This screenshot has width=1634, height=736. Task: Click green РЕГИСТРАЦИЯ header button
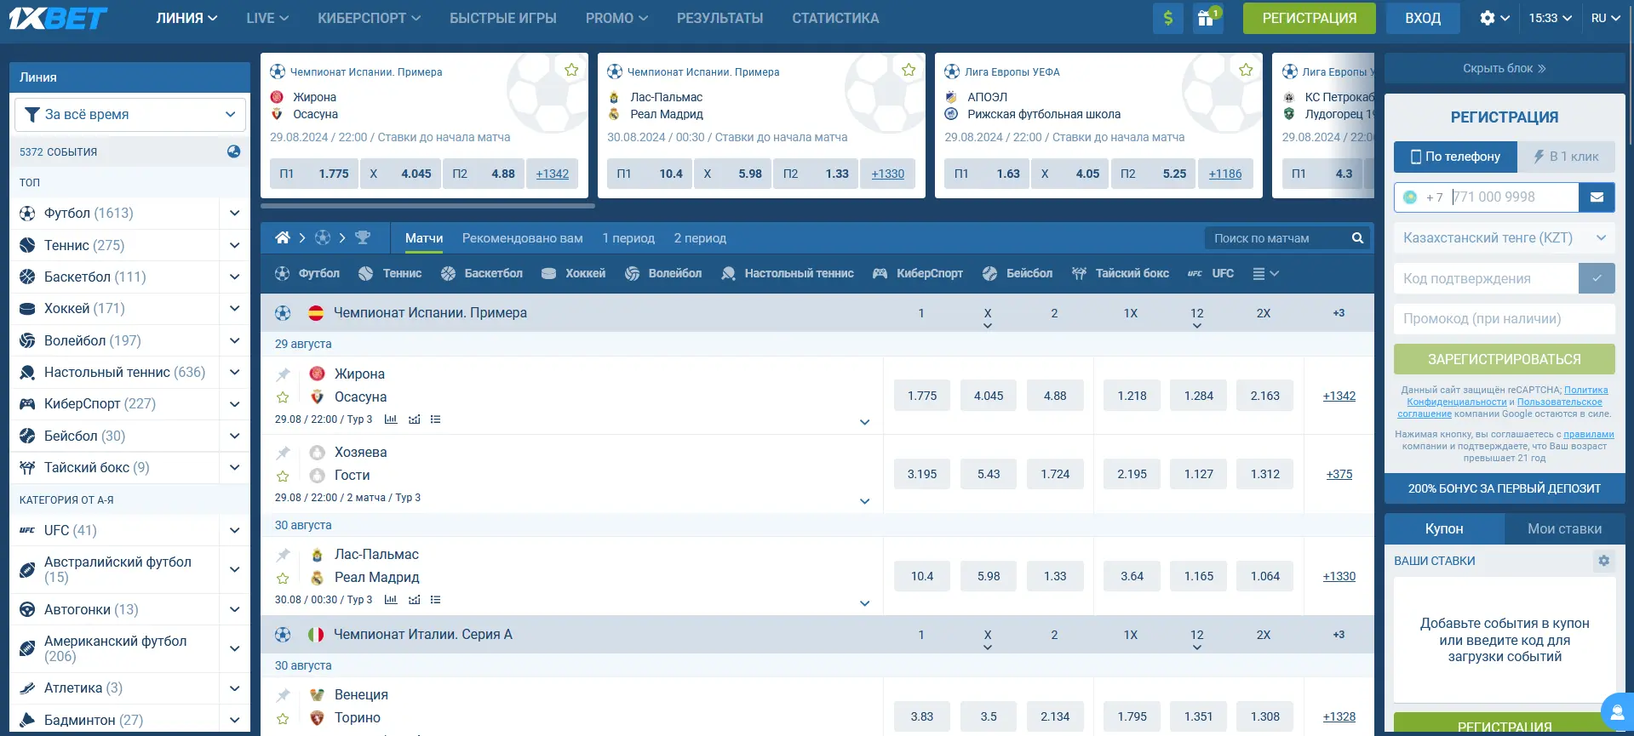(1309, 18)
